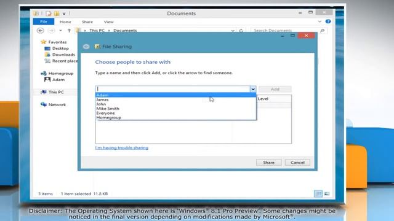
Task: Switch to the Home ribbon tab
Action: click(x=65, y=22)
